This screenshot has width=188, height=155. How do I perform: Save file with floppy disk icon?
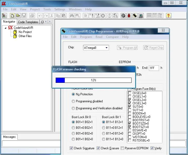point(24,16)
